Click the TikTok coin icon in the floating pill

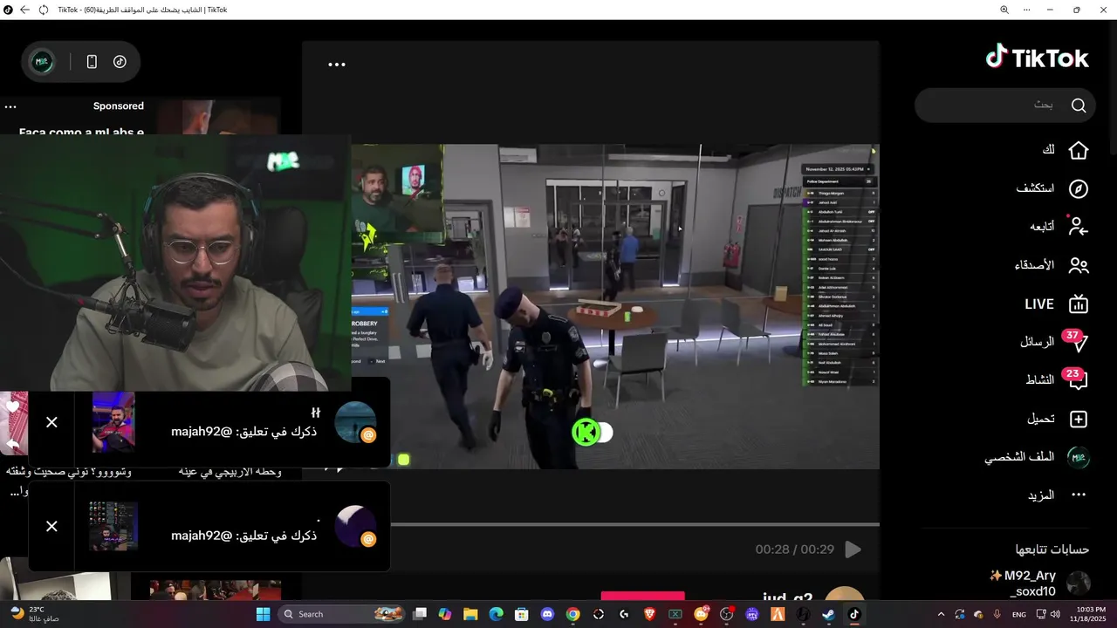point(120,62)
